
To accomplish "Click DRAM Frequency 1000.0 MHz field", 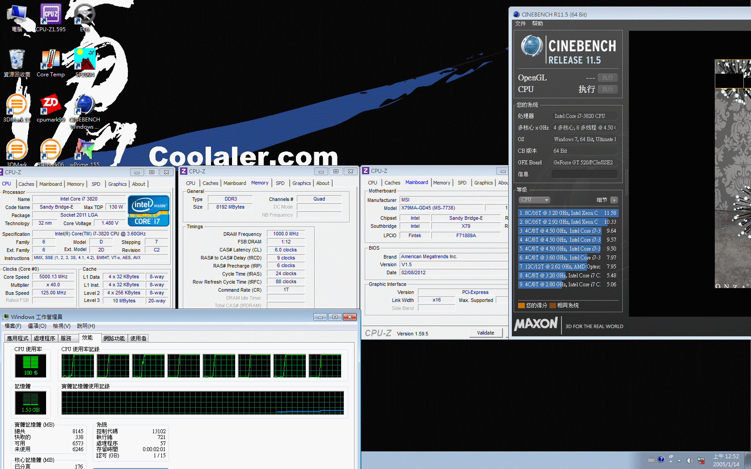I will pos(286,234).
